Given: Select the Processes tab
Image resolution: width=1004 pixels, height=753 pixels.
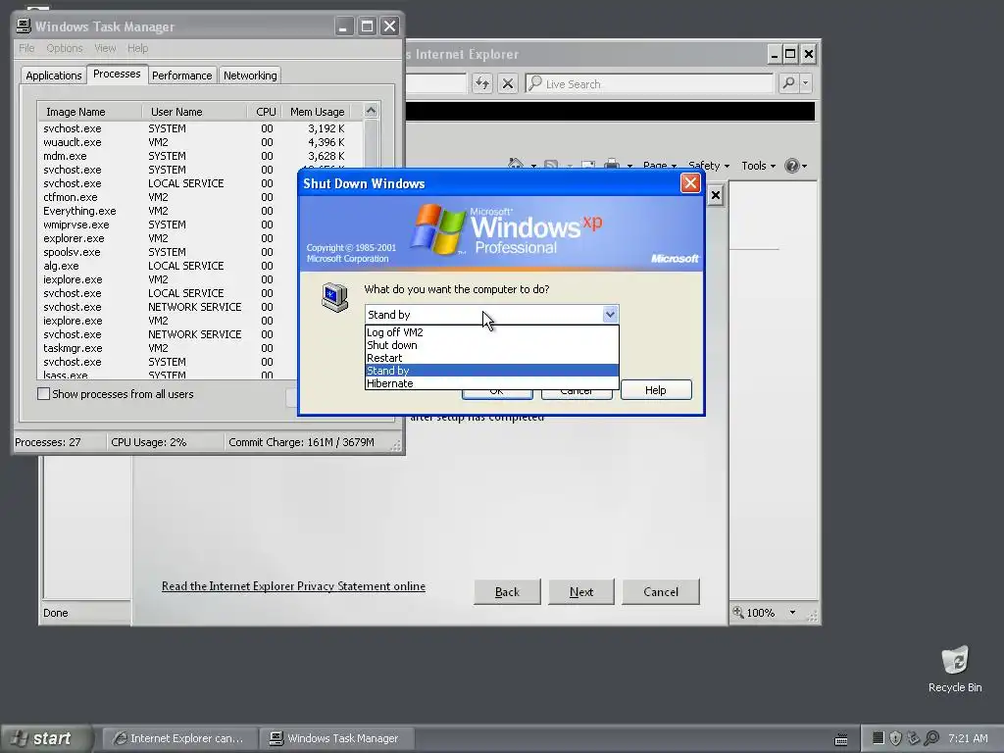Looking at the screenshot, I should click(117, 75).
